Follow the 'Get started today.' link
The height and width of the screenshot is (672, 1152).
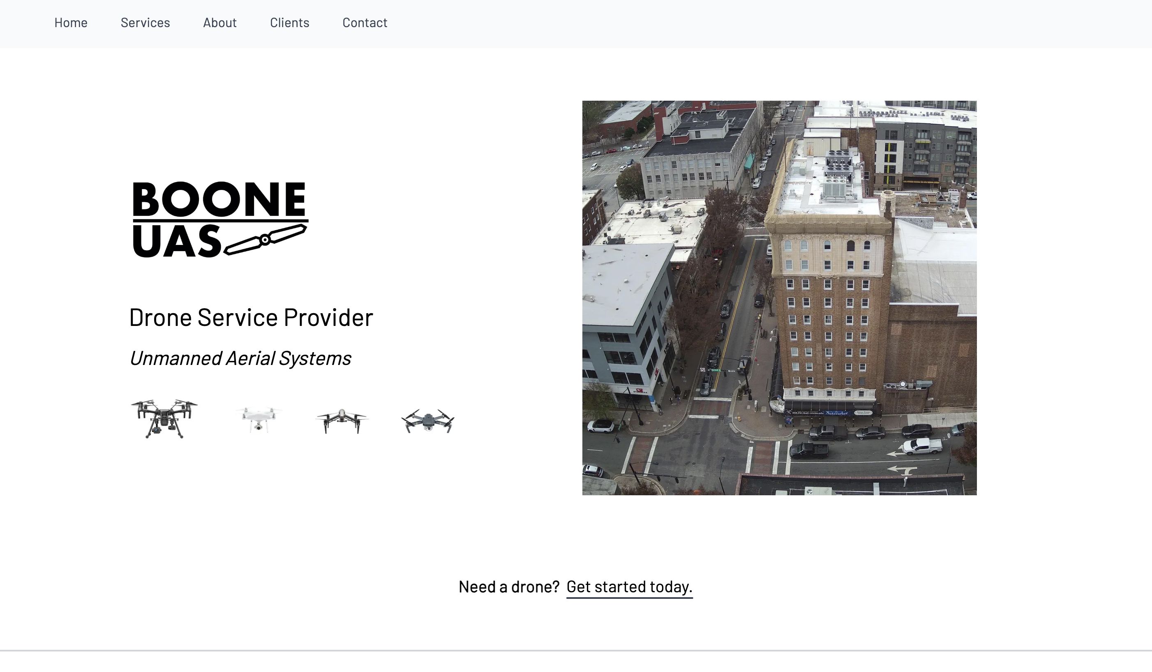(630, 587)
